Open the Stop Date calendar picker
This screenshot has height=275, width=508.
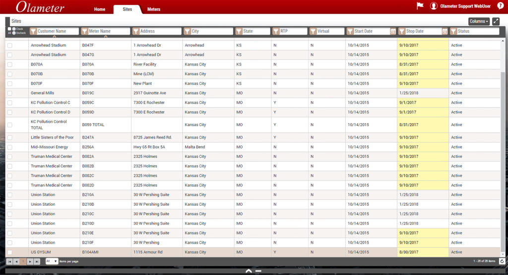[x=444, y=31]
